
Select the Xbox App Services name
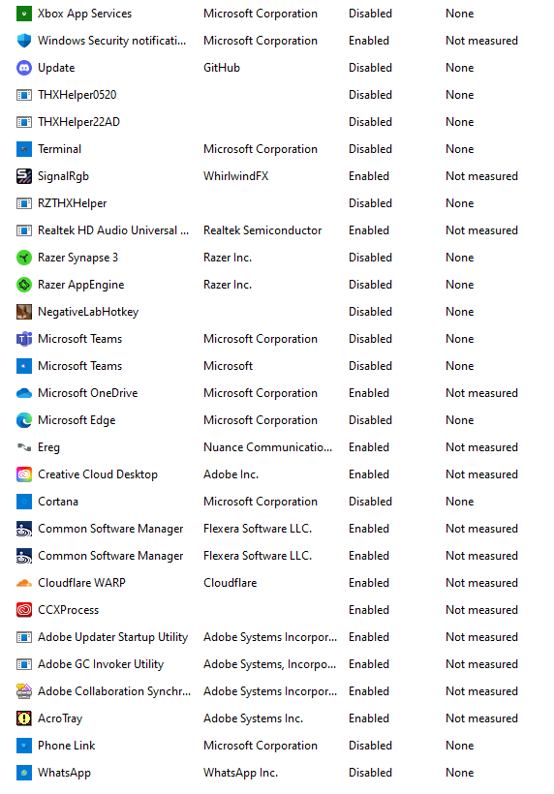coord(84,14)
